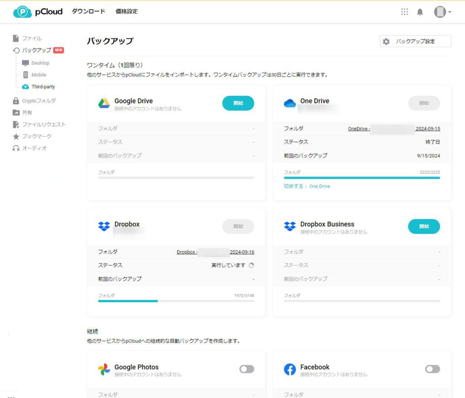Click the Dropbox Business logo

click(x=290, y=226)
